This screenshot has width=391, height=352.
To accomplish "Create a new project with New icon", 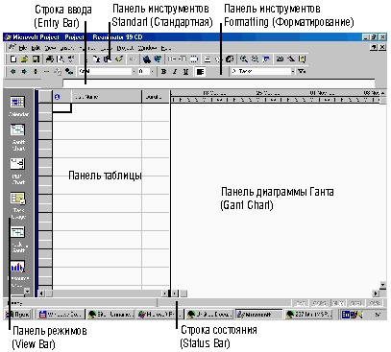I will [x=13, y=59].
